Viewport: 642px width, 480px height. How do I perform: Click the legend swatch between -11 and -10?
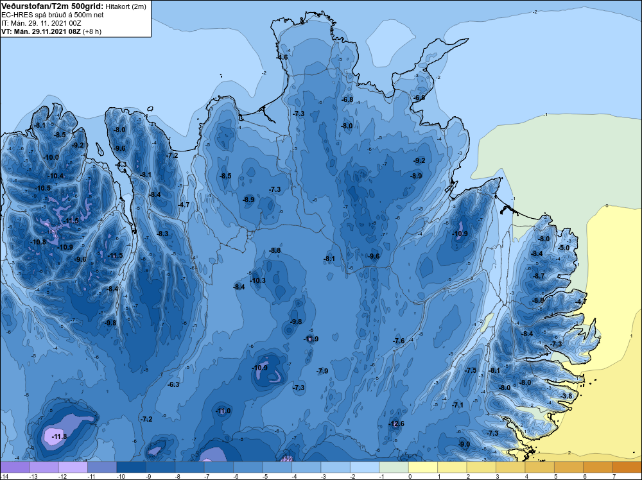pyautogui.click(x=102, y=467)
